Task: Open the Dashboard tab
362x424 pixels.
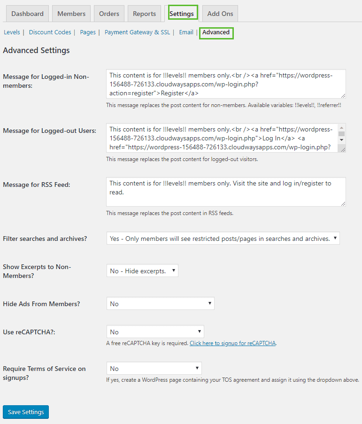Action: coord(27,14)
